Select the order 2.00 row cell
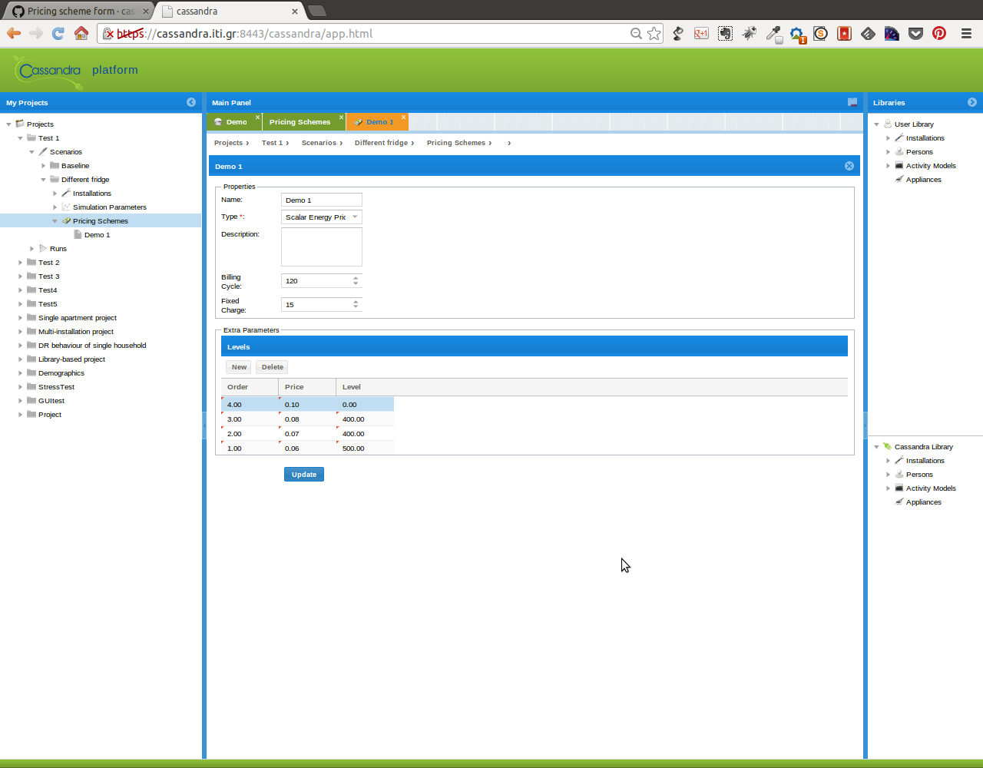The height and width of the screenshot is (768, 983). tap(250, 434)
